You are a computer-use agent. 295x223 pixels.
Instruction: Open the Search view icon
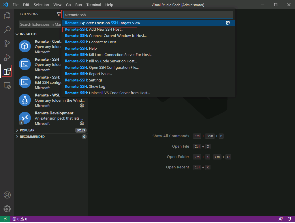click(7, 29)
